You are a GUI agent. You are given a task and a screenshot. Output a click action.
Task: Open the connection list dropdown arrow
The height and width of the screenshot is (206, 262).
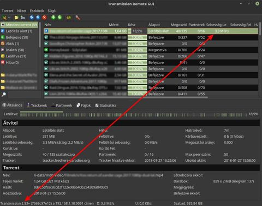point(9,17)
